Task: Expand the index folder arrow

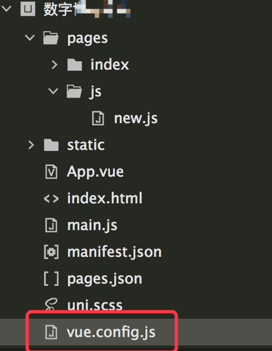Action: (x=55, y=65)
